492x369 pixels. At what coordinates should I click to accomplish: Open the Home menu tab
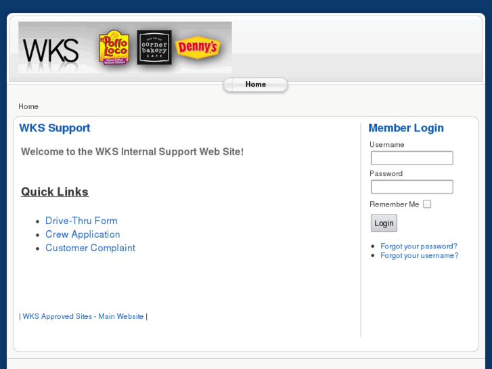[255, 85]
